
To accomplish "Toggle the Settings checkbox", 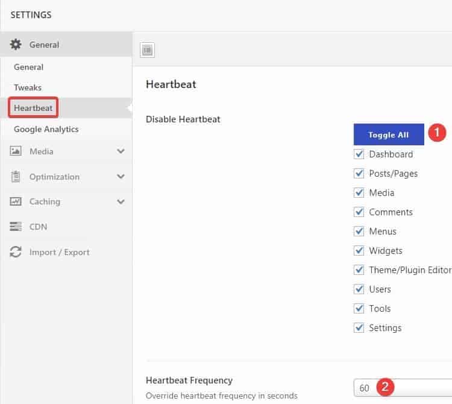I will click(359, 328).
